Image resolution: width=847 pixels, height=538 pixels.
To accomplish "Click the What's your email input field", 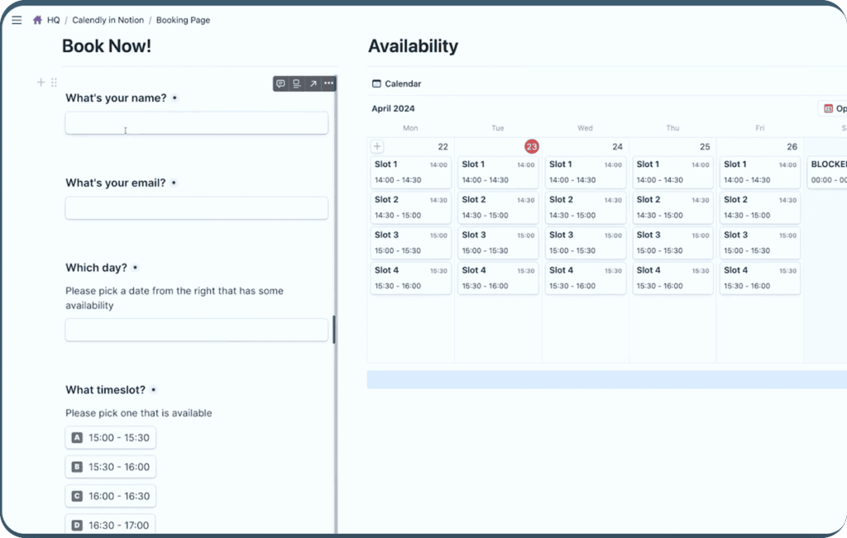I will click(x=197, y=207).
